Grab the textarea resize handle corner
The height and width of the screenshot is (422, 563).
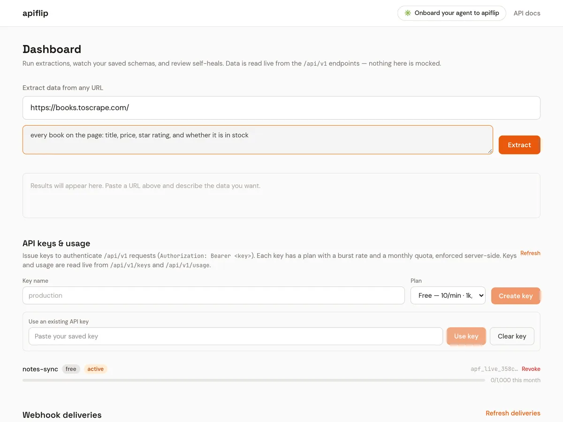490,151
